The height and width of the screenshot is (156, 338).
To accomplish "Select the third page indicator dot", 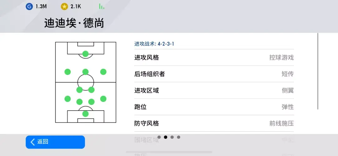I will (172, 137).
